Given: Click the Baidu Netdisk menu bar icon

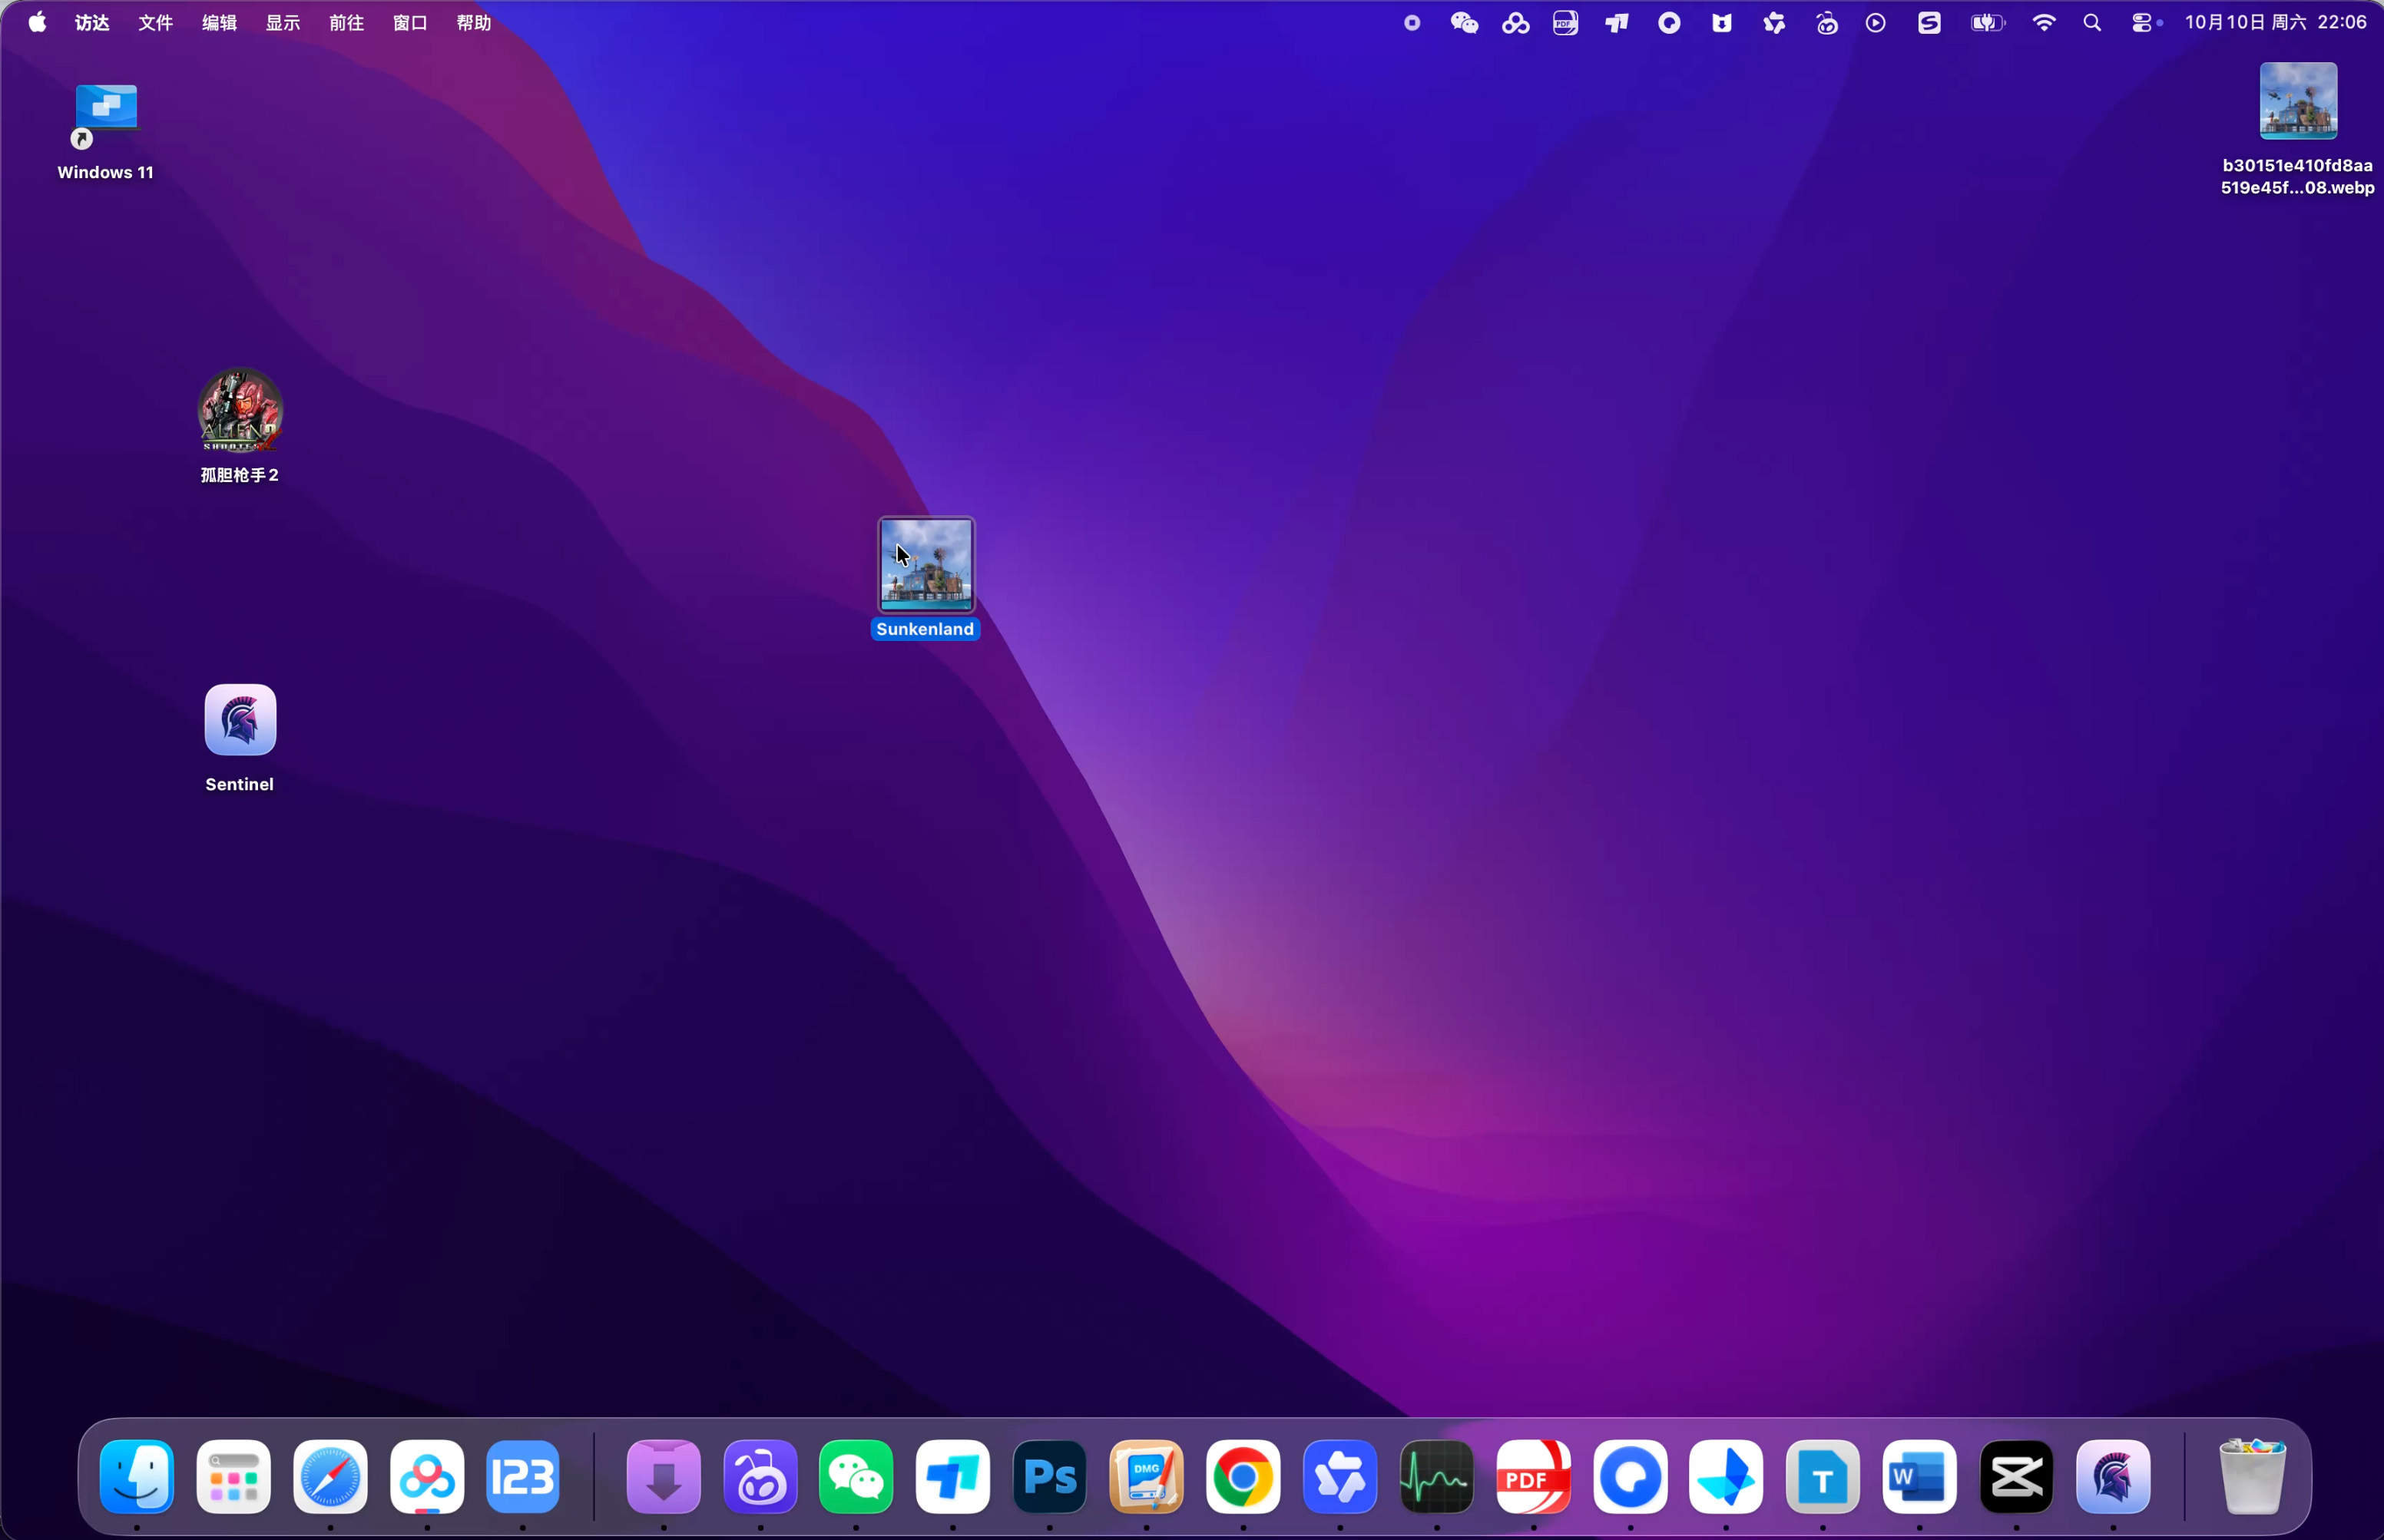Looking at the screenshot, I should tap(1515, 22).
